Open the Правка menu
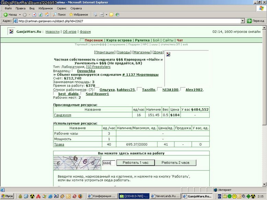The image size is (267, 200). pyautogui.click(x=21, y=8)
